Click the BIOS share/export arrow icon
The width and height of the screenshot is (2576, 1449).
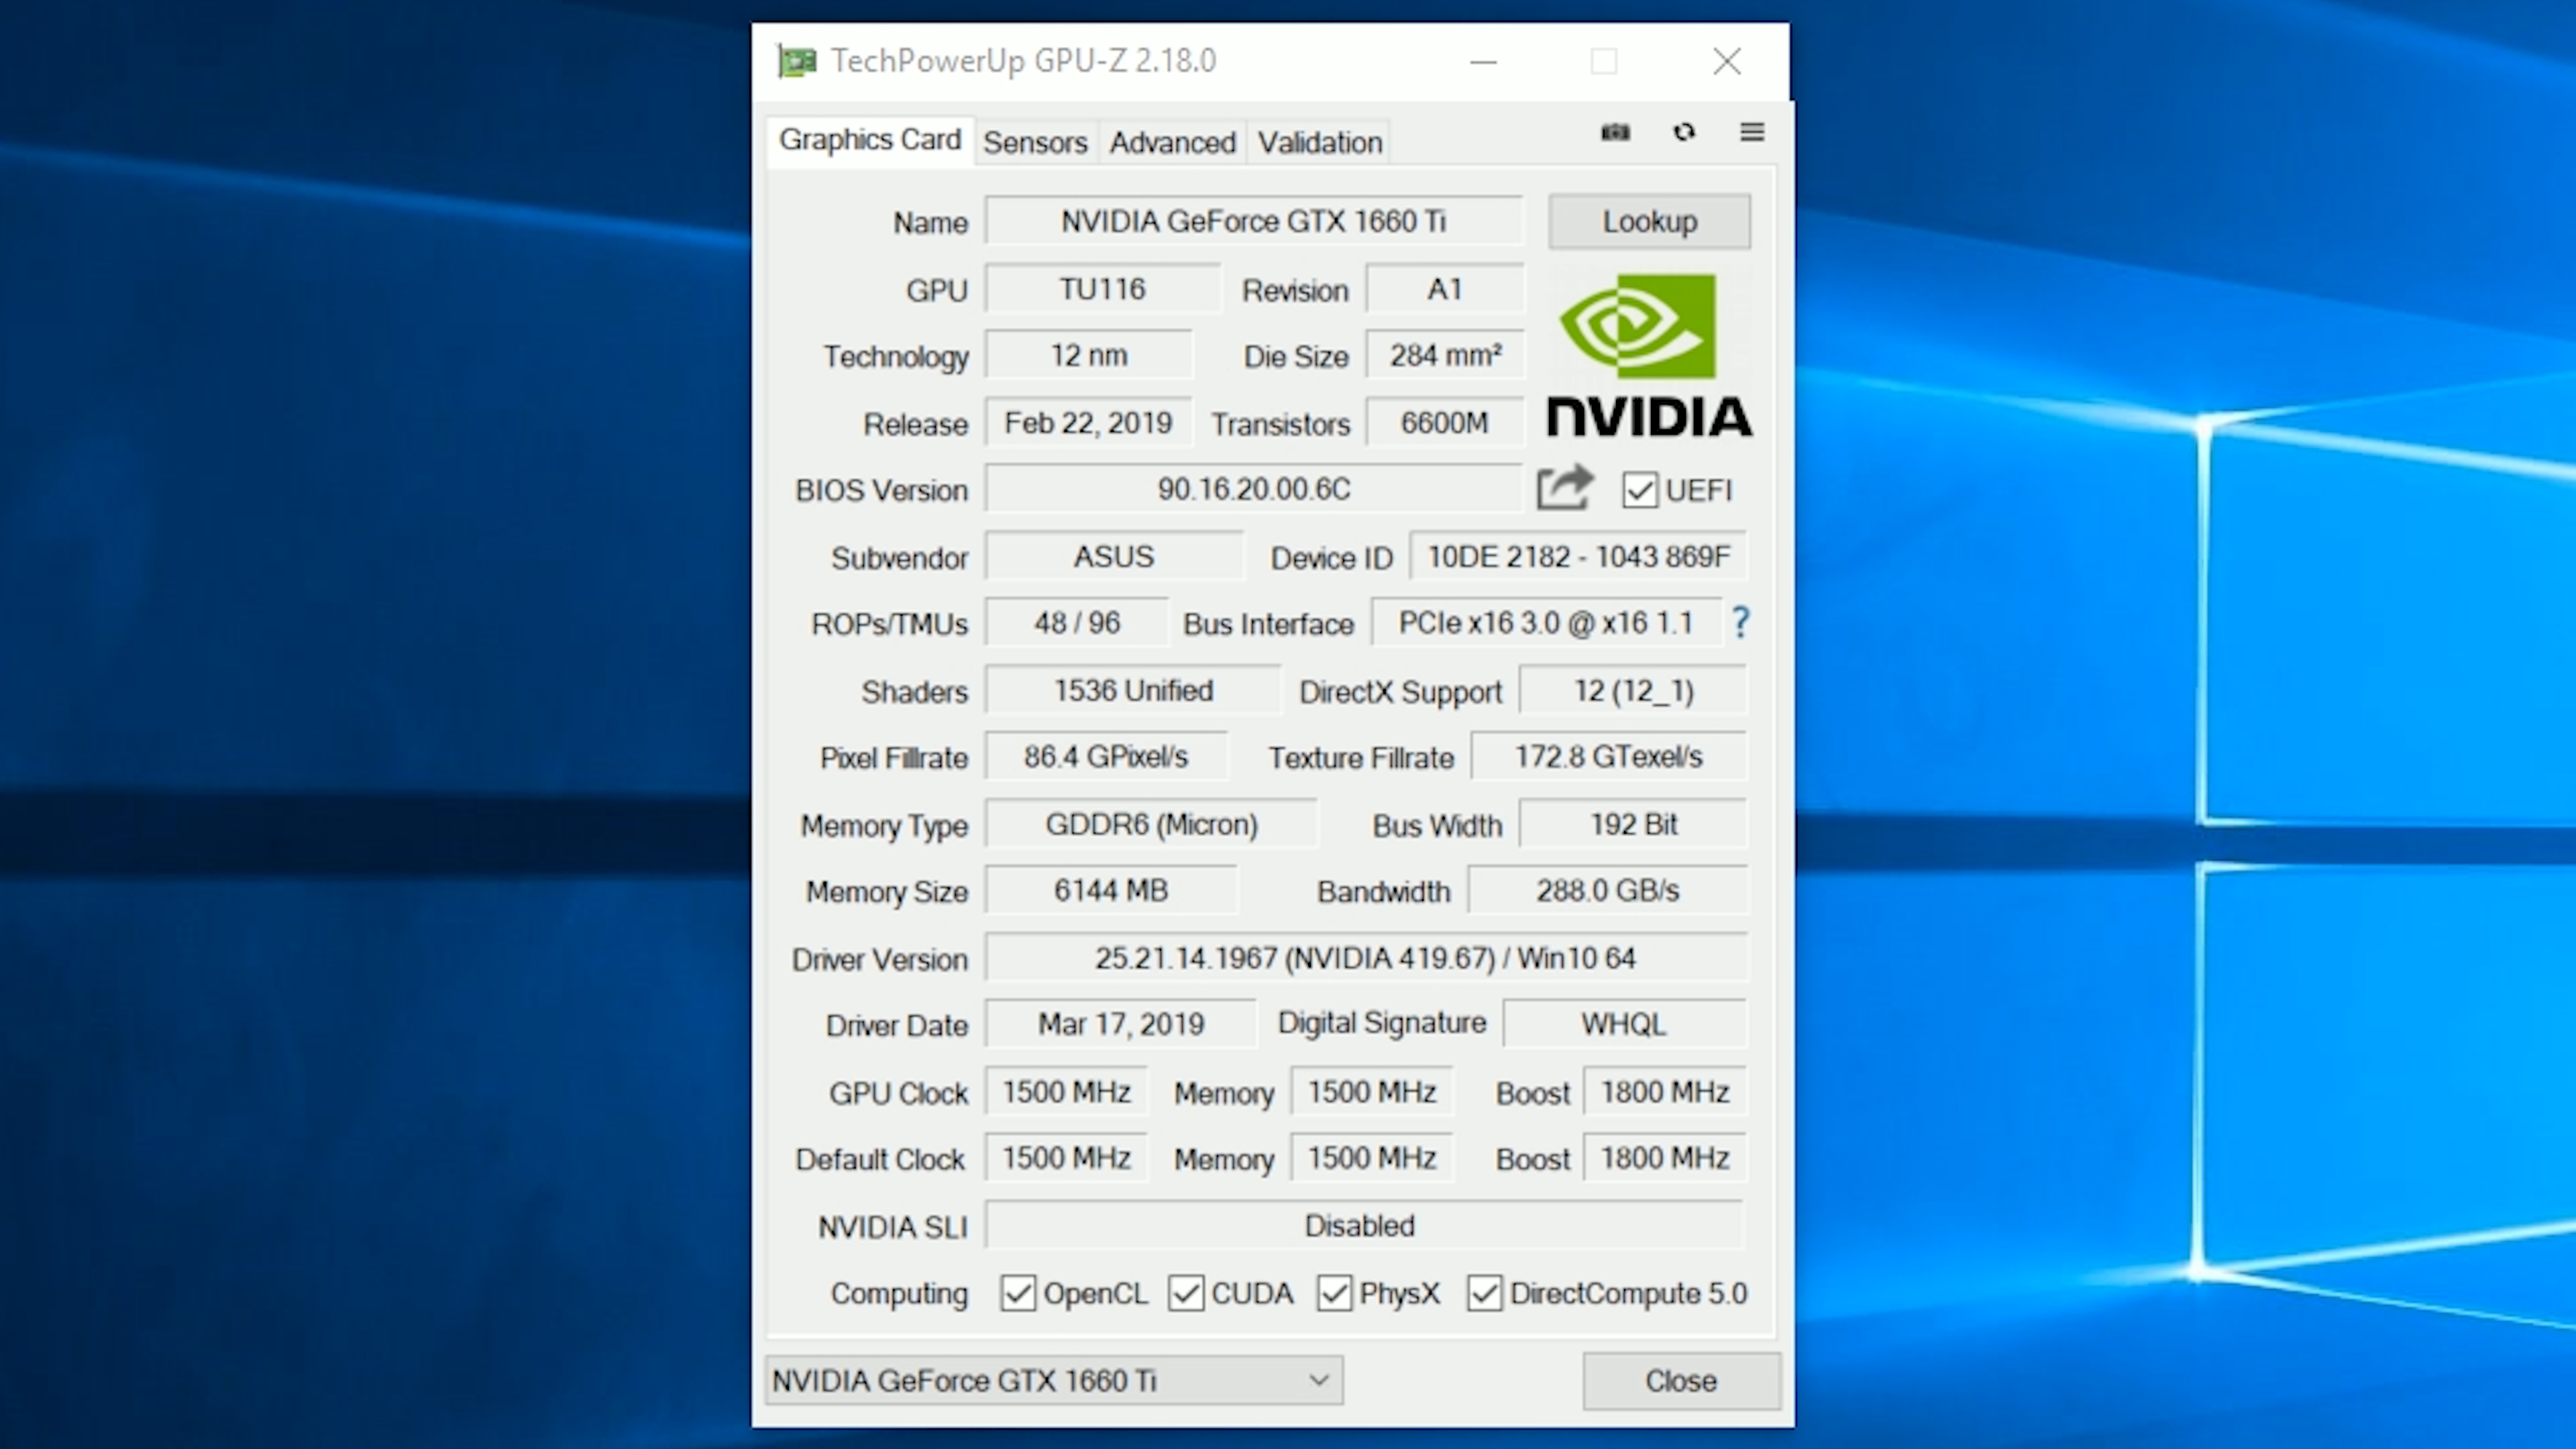click(1565, 488)
